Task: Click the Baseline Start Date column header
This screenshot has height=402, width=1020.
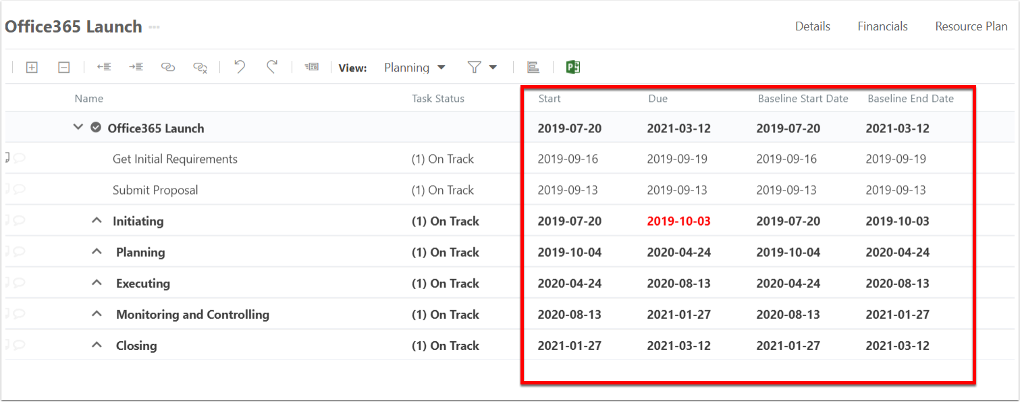Action: click(x=803, y=99)
